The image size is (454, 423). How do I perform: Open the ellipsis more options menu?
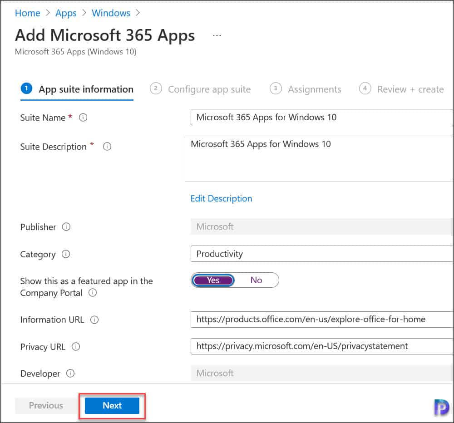[217, 35]
